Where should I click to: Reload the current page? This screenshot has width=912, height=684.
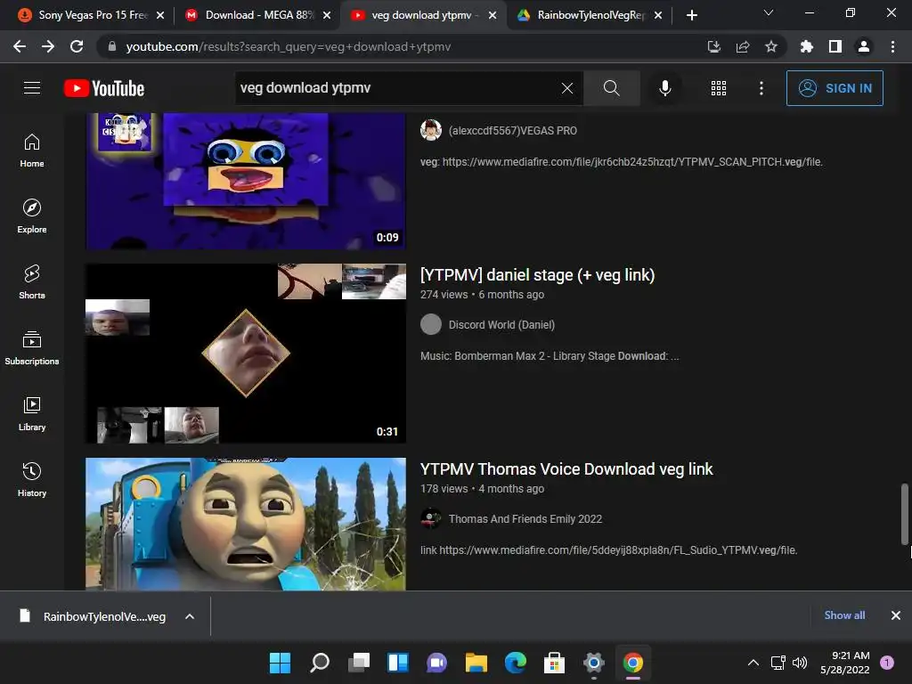[77, 46]
